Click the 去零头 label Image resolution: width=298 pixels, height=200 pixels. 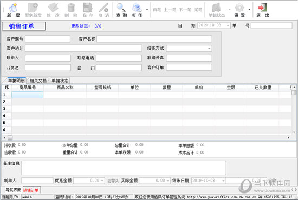(113, 181)
